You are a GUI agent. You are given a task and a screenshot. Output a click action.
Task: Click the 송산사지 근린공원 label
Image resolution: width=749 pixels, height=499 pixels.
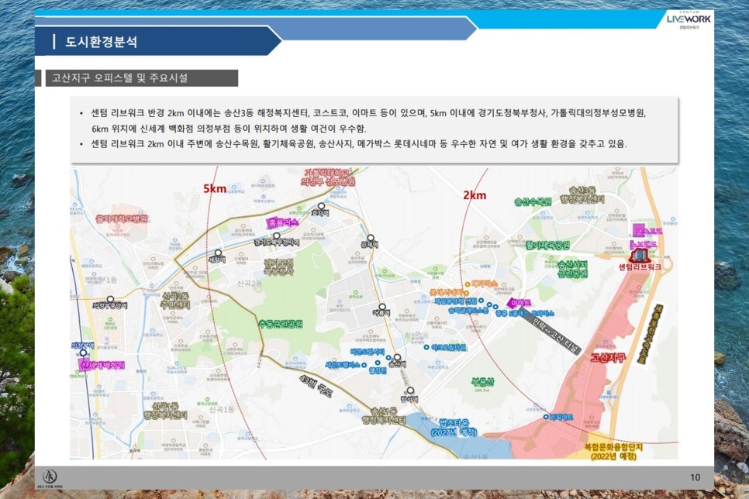(x=572, y=270)
